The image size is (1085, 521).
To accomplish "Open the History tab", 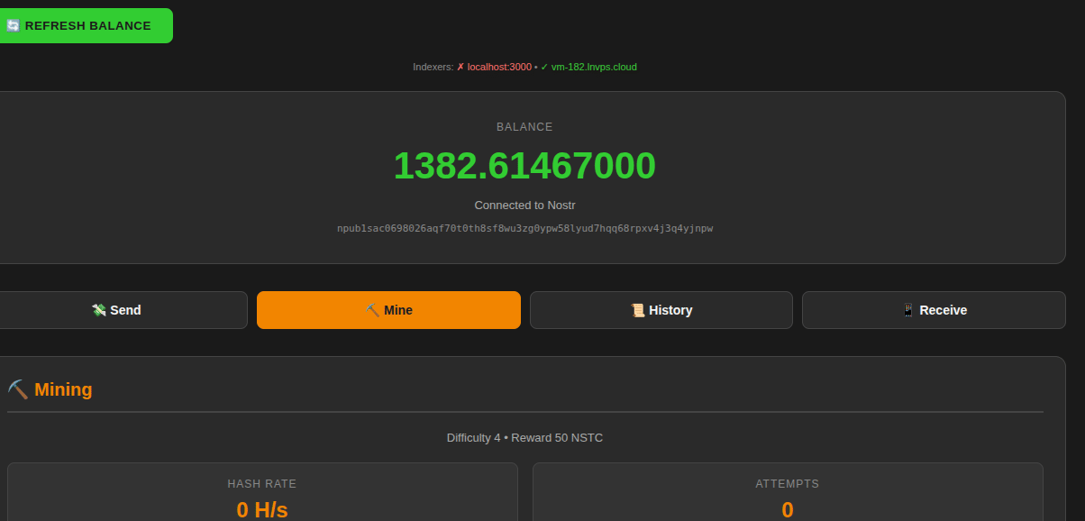I will [x=661, y=310].
